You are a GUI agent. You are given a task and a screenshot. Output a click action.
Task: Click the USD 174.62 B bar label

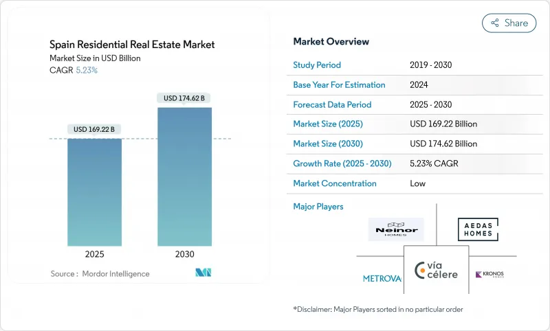click(x=184, y=98)
